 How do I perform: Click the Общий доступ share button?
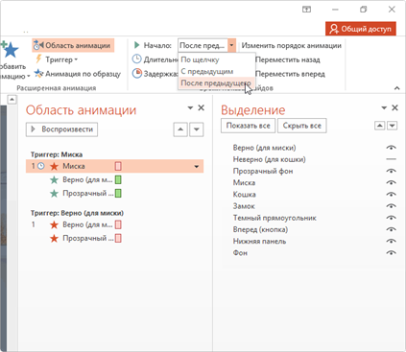[x=361, y=29]
